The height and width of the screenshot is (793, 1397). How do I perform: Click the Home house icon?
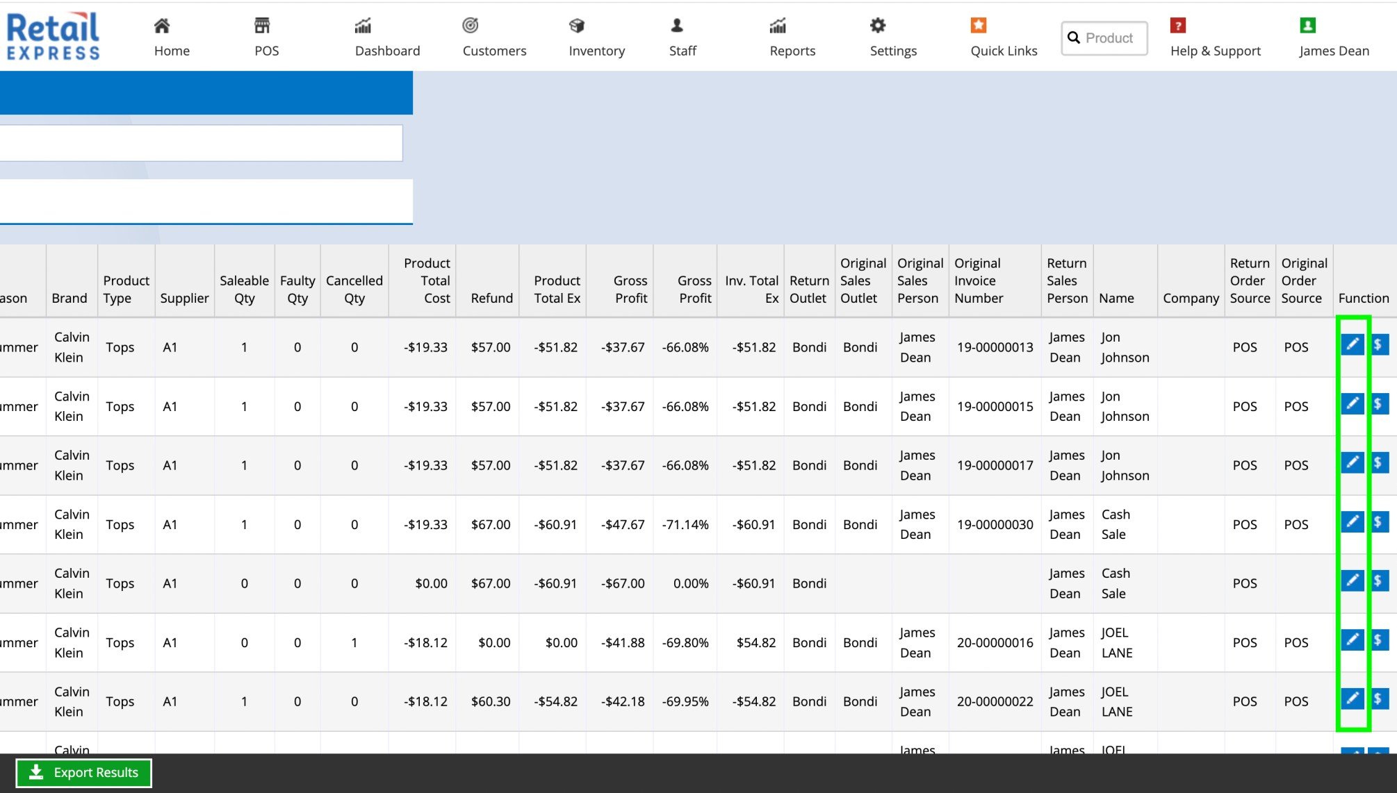pyautogui.click(x=162, y=26)
